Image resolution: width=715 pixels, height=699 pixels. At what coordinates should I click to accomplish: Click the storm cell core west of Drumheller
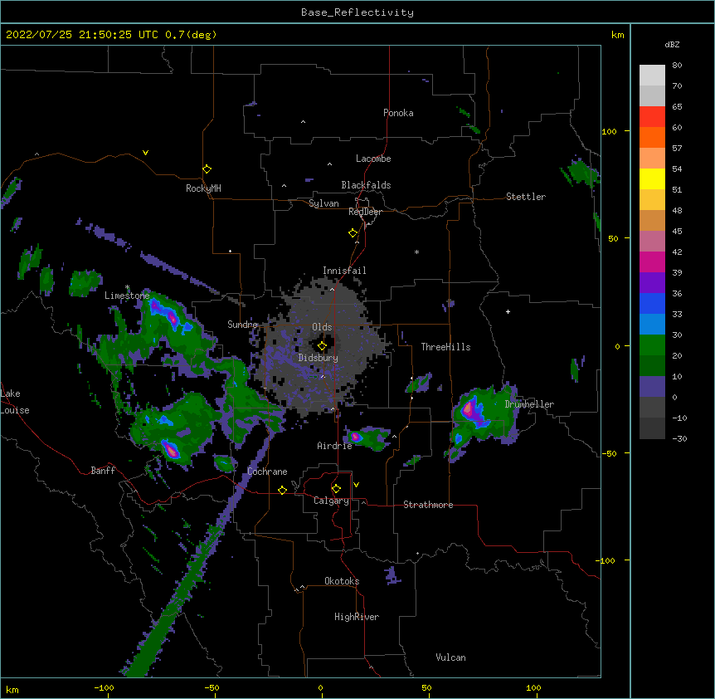pos(470,408)
